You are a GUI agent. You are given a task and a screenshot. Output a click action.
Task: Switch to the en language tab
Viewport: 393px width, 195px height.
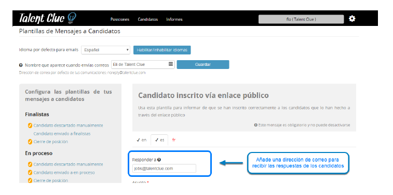[x=142, y=140]
